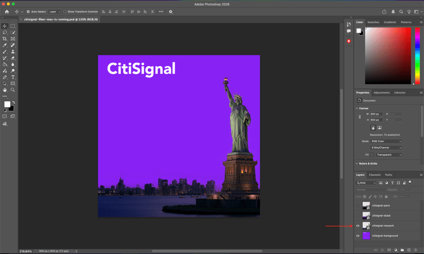Screen dimensions: 424x254
Task: Open the Adjustments panel tab
Action: (x=382, y=92)
